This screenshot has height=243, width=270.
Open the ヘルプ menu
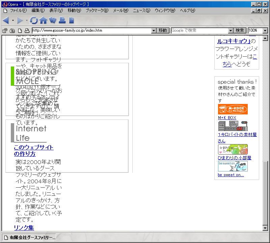tap(188, 11)
